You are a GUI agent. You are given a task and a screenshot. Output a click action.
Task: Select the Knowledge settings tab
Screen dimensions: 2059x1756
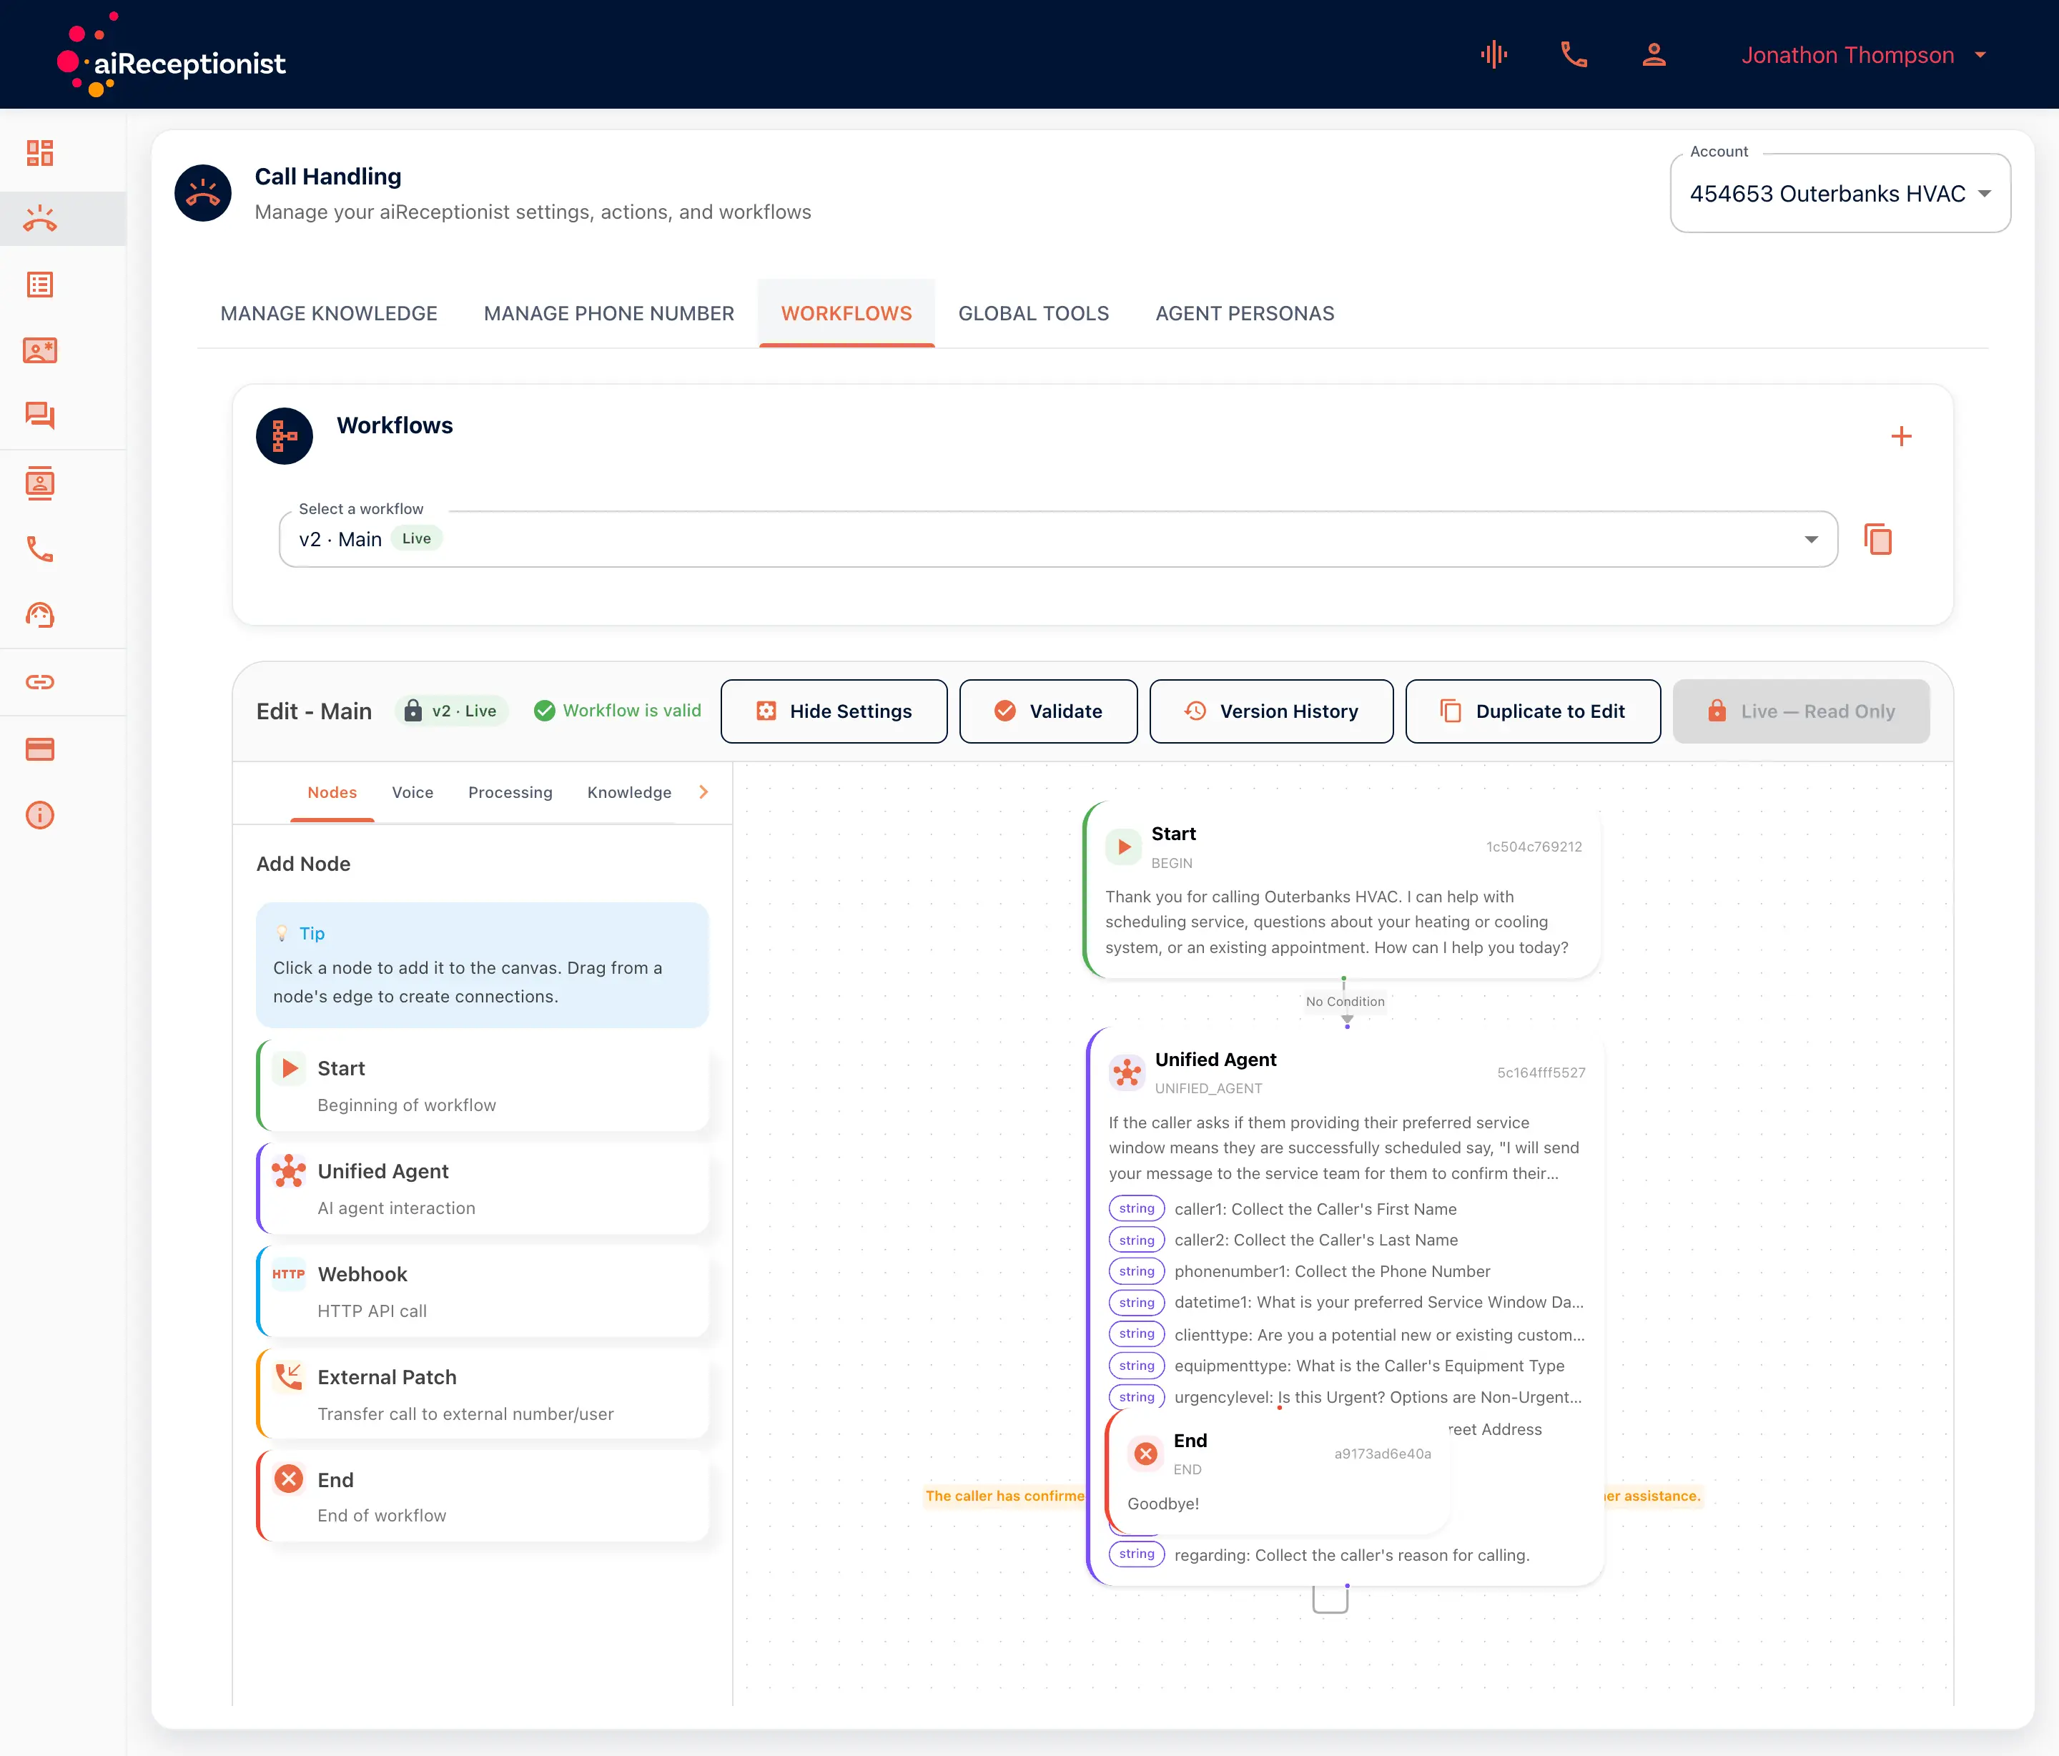click(x=629, y=792)
